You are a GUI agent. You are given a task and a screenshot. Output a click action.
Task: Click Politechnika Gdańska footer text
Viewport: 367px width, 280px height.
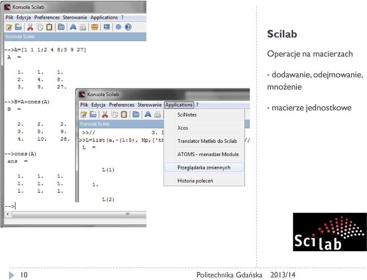point(229,275)
